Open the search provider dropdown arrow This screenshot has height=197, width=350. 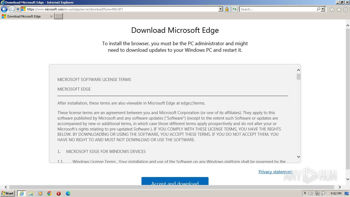click(323, 9)
